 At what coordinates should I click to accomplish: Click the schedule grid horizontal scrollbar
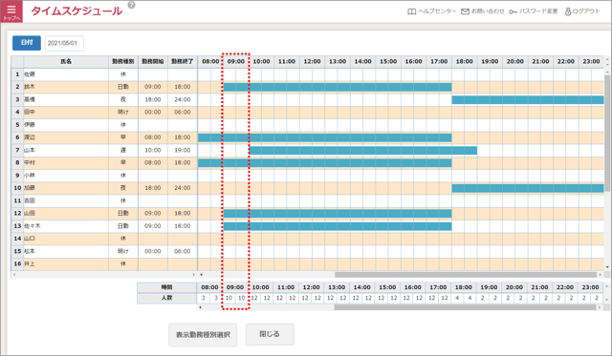coord(466,275)
